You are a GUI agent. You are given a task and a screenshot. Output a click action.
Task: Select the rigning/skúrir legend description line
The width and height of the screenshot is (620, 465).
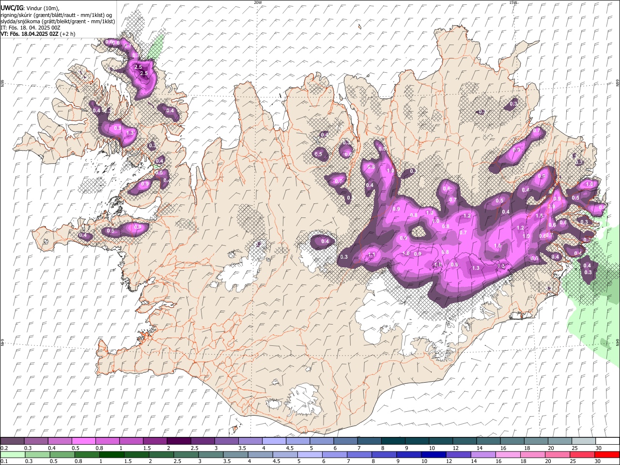tap(57, 15)
